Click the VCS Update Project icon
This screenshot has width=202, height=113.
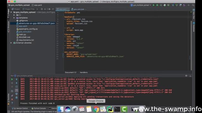[x=173, y=5]
